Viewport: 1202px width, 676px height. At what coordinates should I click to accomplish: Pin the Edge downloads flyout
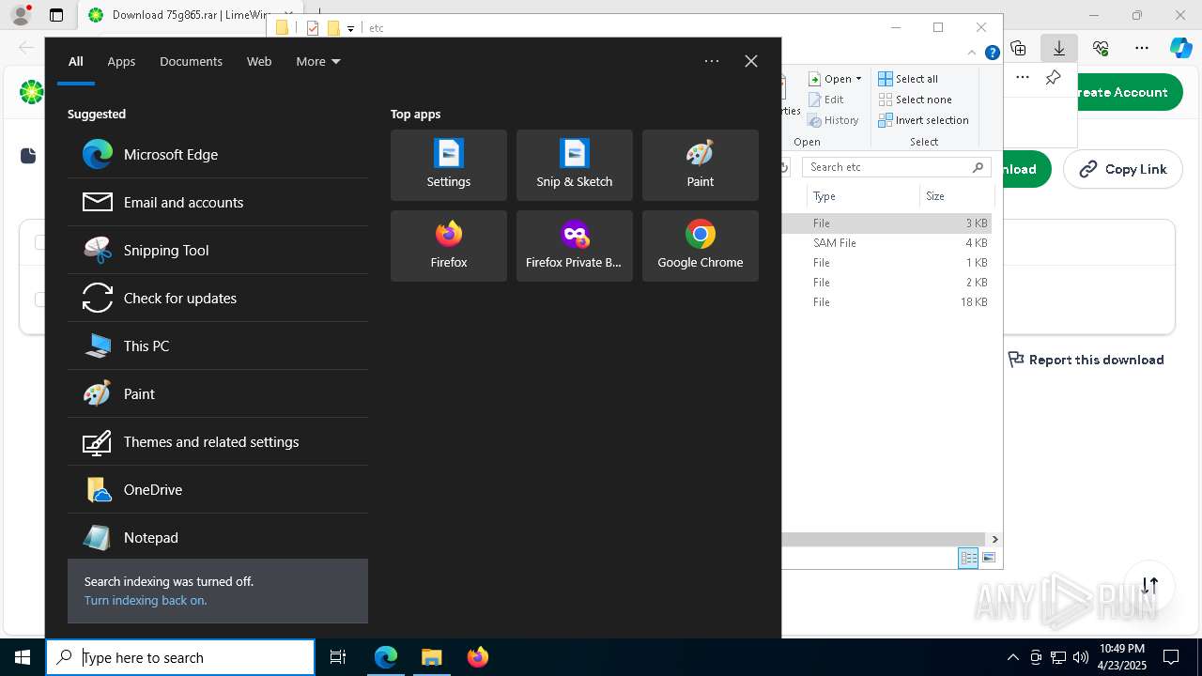pyautogui.click(x=1053, y=78)
